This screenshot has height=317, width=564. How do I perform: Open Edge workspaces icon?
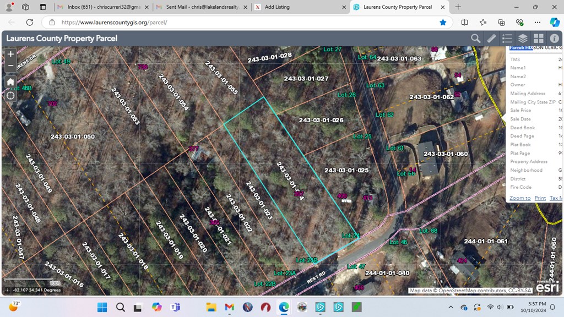click(x=25, y=7)
